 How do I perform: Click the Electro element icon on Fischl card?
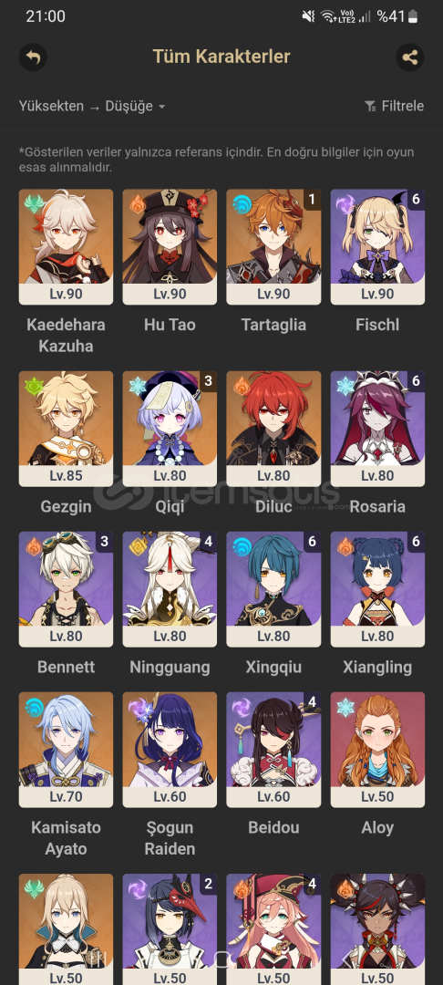(x=345, y=204)
